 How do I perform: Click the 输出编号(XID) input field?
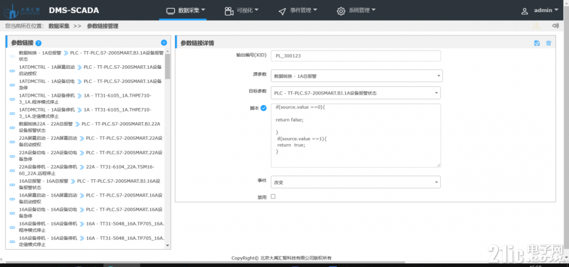[x=356, y=56]
